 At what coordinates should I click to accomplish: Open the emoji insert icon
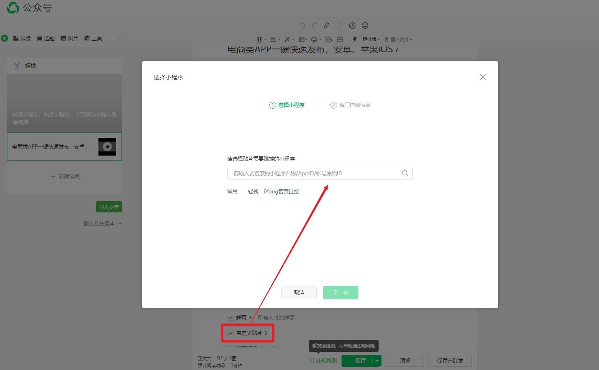click(x=365, y=25)
